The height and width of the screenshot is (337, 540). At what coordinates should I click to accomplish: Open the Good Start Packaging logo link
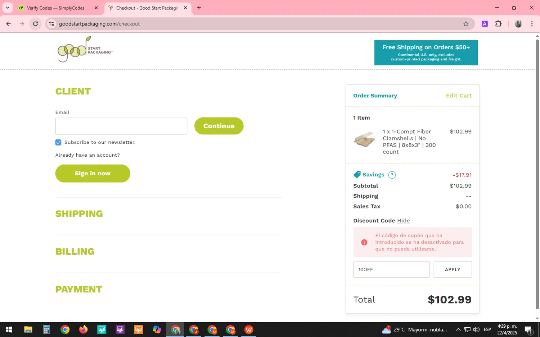click(85, 49)
